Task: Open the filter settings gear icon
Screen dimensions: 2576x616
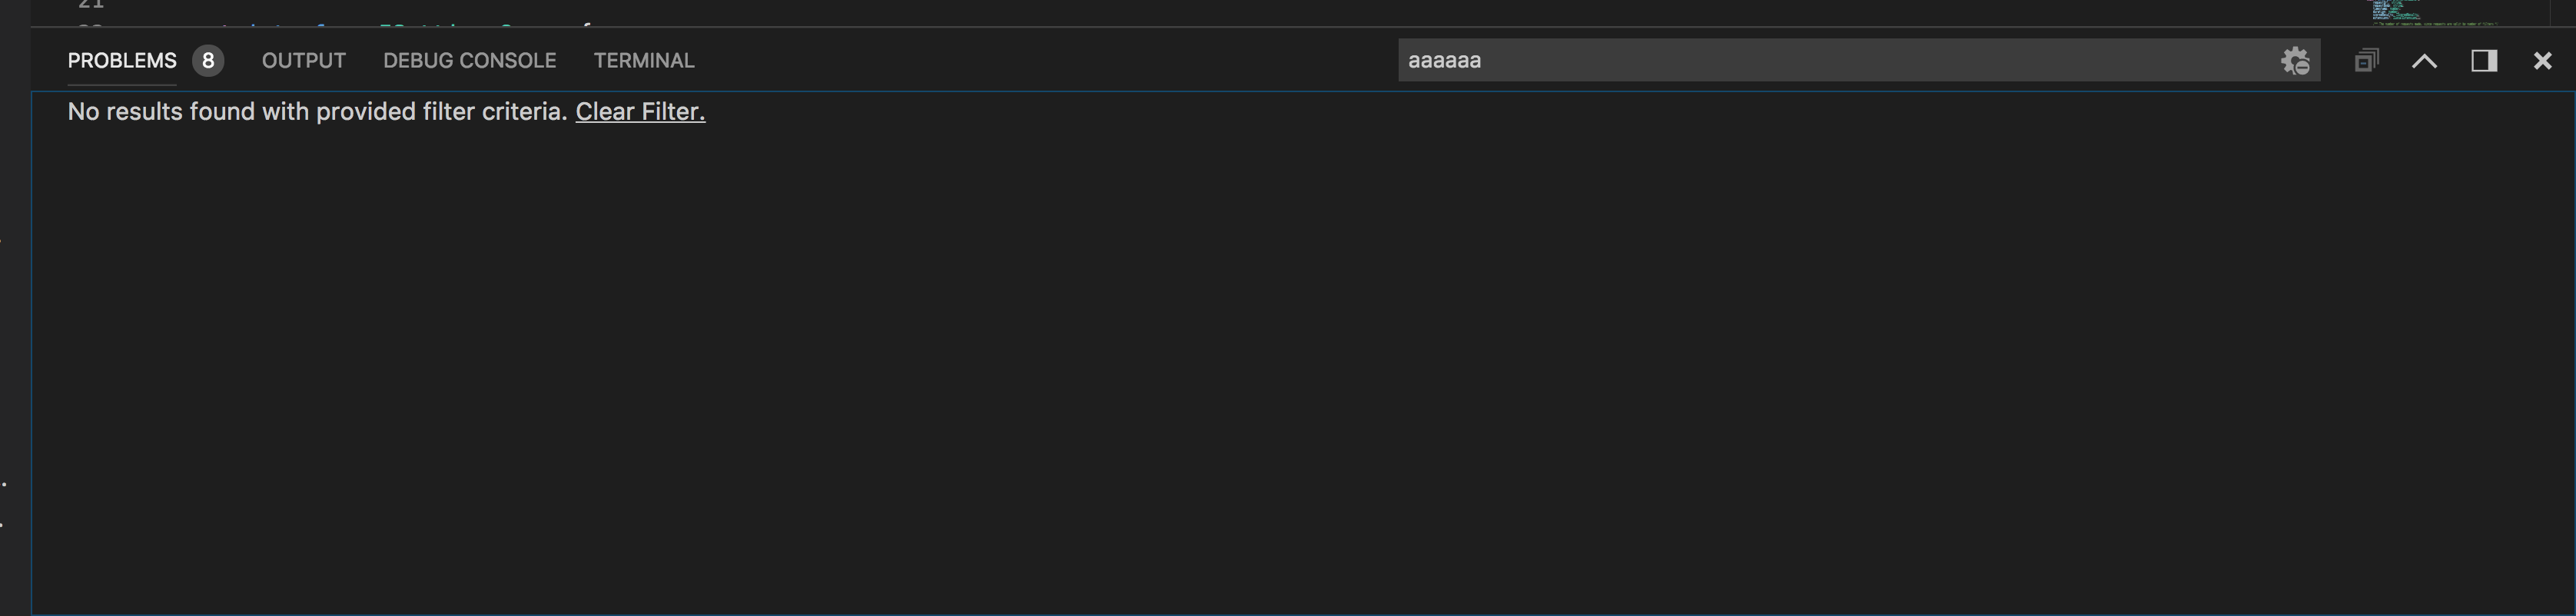Action: click(2295, 61)
